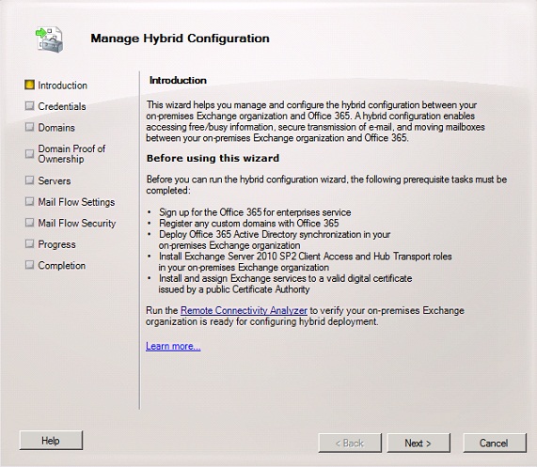Image resolution: width=537 pixels, height=467 pixels.
Task: Cancel the hybrid configuration wizard
Action: (x=495, y=444)
